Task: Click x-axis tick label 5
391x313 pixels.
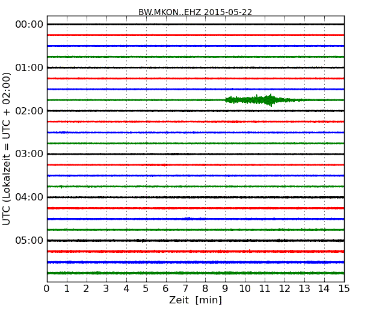Action: (146, 289)
